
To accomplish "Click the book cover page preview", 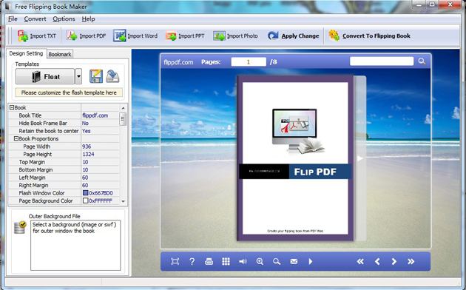I will pyautogui.click(x=295, y=158).
